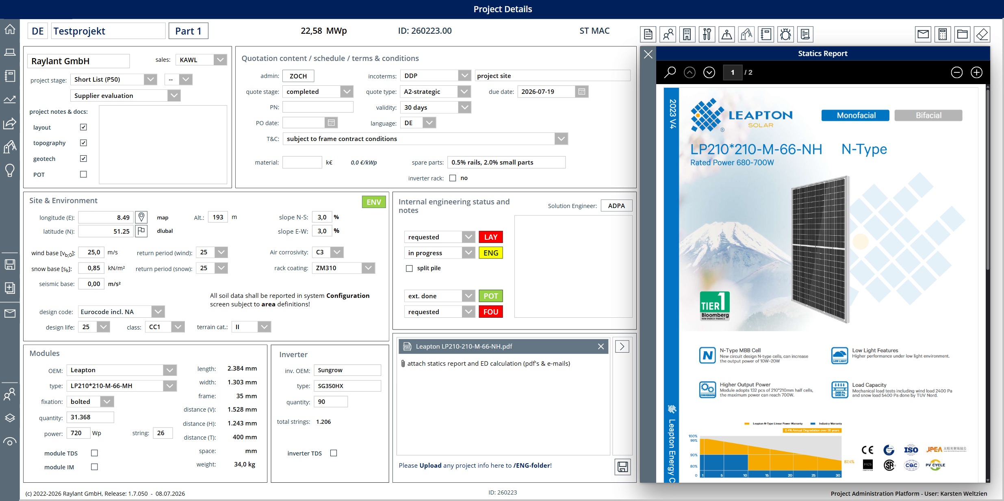Click the Part 1 button
This screenshot has width=1004, height=501.
tap(188, 31)
